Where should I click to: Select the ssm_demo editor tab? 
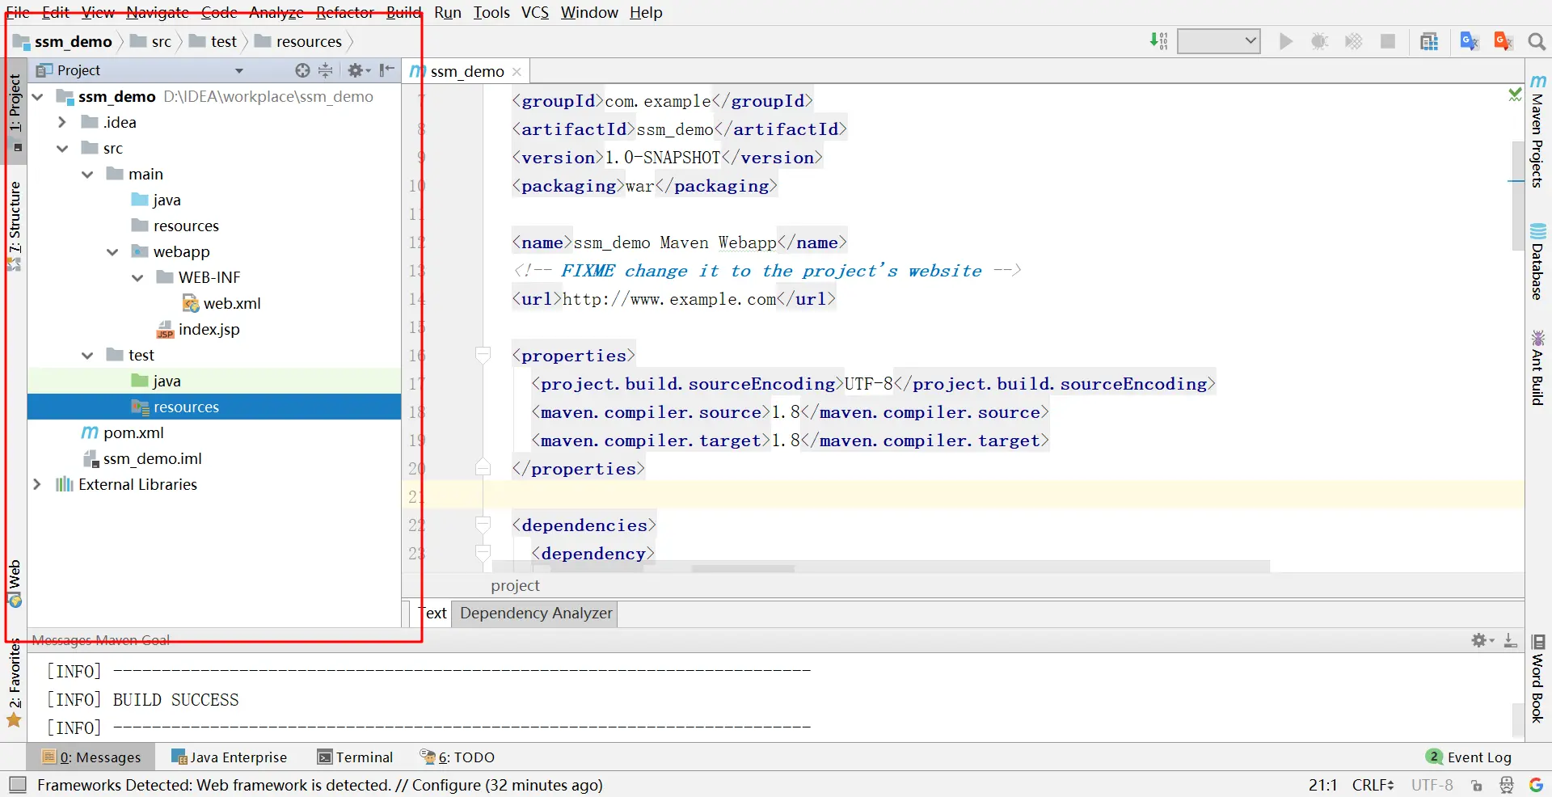tap(466, 71)
